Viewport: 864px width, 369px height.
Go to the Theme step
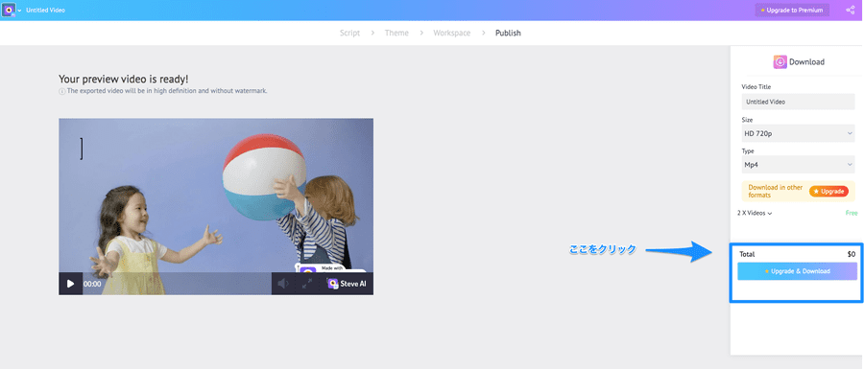(x=396, y=33)
